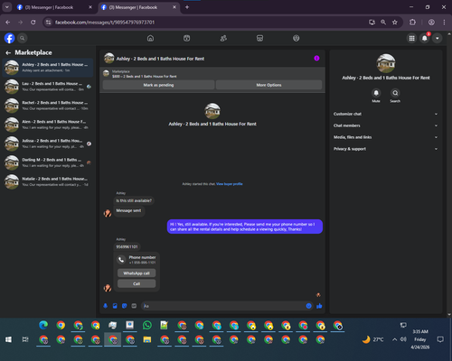Open tab search dropdown in Chrome
This screenshot has width=452, height=361.
(7, 7)
